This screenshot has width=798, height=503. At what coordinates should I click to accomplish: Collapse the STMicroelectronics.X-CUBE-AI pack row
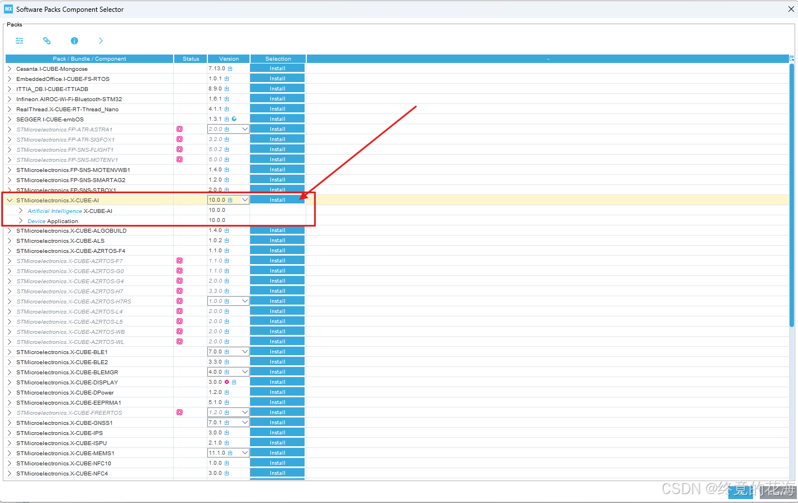(x=10, y=200)
